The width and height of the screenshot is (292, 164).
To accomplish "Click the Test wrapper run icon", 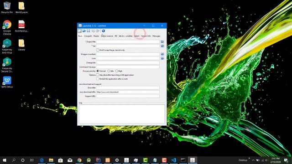I will [98, 31].
